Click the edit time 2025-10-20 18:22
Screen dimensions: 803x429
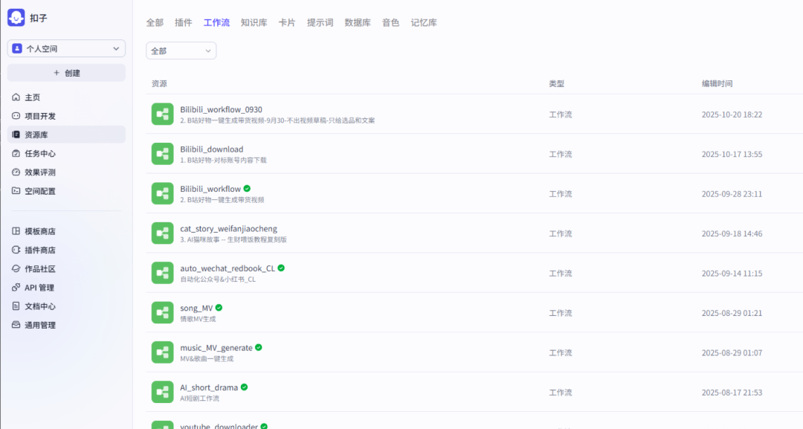[732, 114]
